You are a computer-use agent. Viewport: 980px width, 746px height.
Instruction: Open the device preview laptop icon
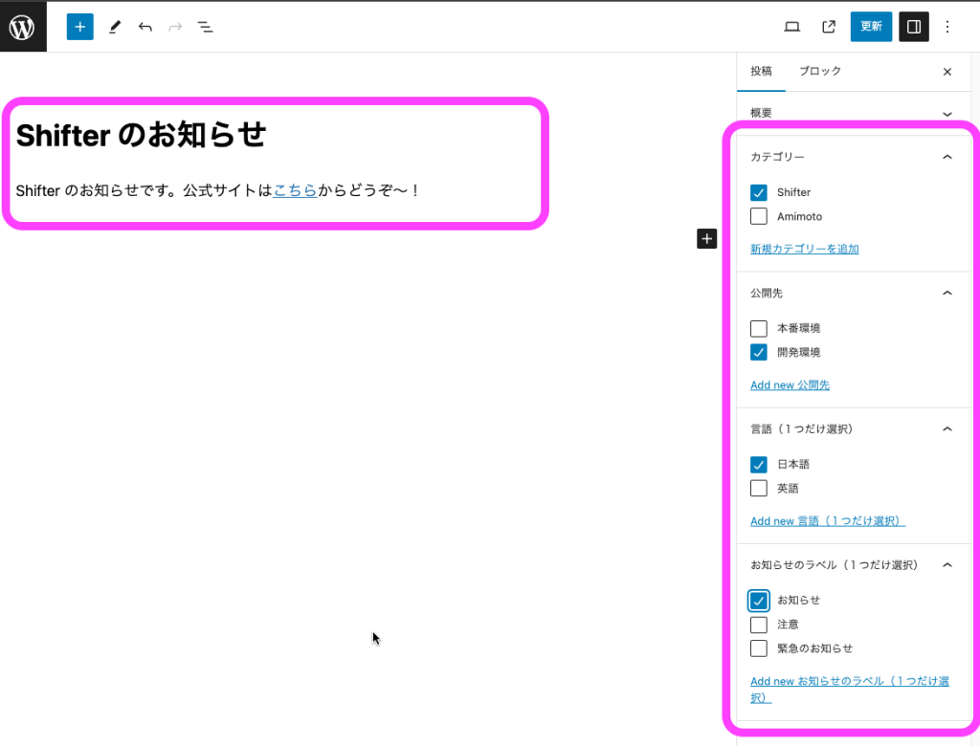[791, 27]
